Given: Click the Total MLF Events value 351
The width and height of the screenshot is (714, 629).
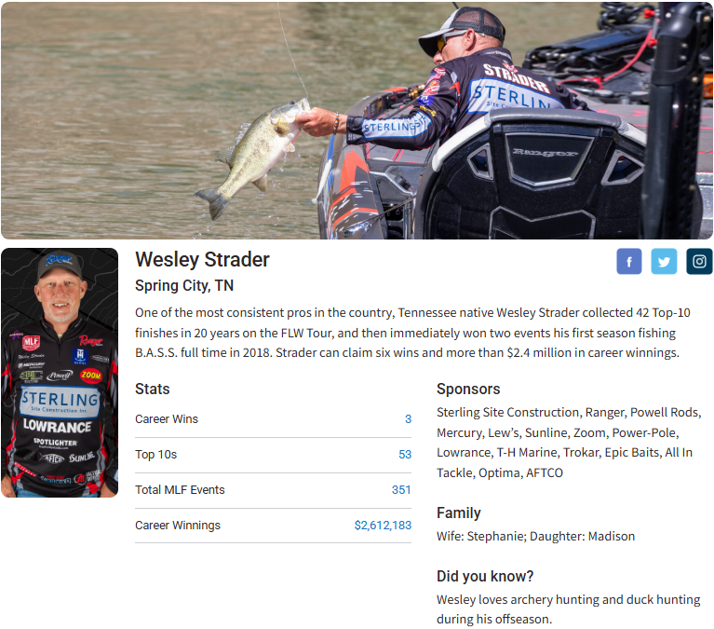Looking at the screenshot, I should pos(401,489).
